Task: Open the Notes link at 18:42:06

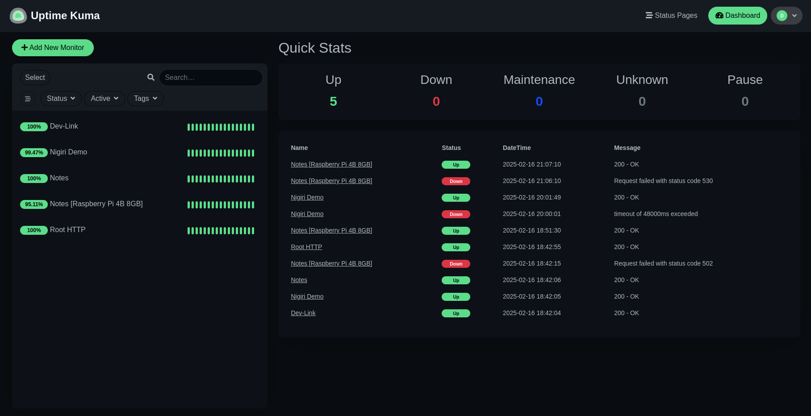Action: pos(299,280)
